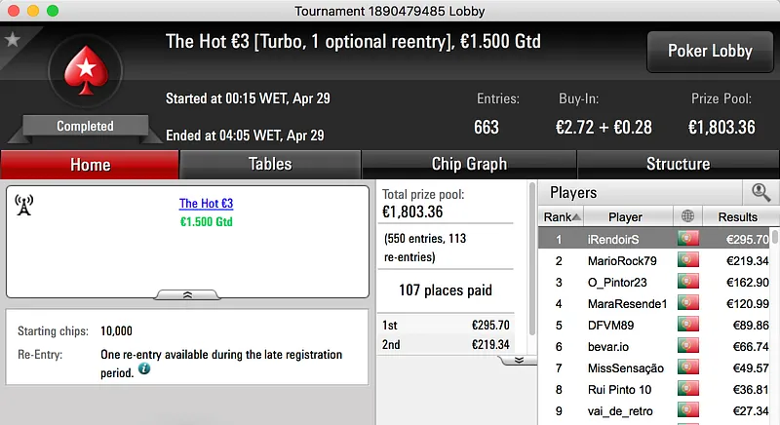Click the favorite star icon
This screenshot has width=780, height=425.
click(13, 40)
